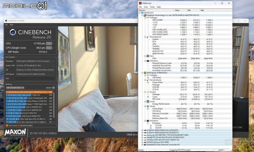
Task: Click the Levels icon under Ryzen node
Action: (x=148, y=101)
